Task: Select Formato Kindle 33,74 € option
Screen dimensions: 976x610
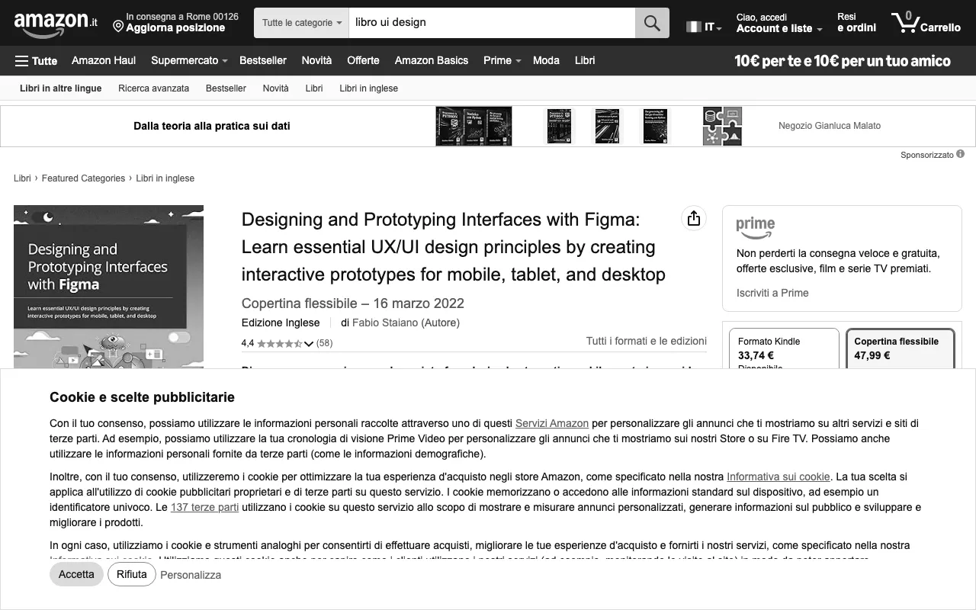Action: pyautogui.click(x=784, y=349)
